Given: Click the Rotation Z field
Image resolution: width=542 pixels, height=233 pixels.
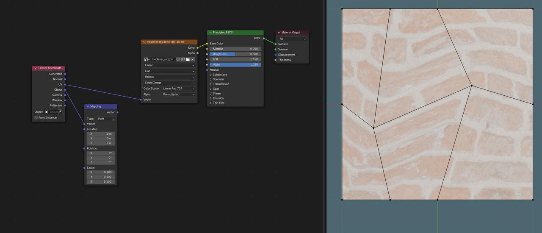Looking at the screenshot, I should [x=101, y=162].
